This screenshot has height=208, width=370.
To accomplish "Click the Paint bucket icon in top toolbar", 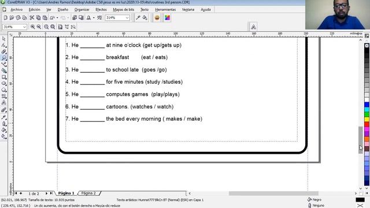I will pos(145,18).
